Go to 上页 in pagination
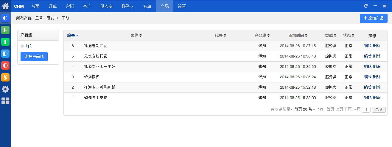This screenshot has height=147, width=392. coord(339,109)
